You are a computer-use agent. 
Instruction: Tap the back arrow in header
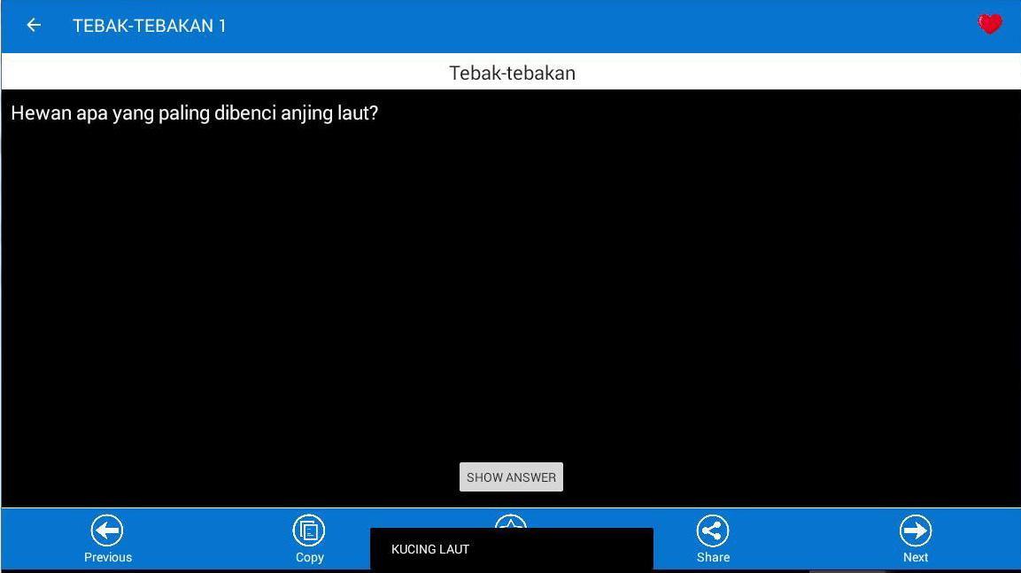pyautogui.click(x=34, y=26)
